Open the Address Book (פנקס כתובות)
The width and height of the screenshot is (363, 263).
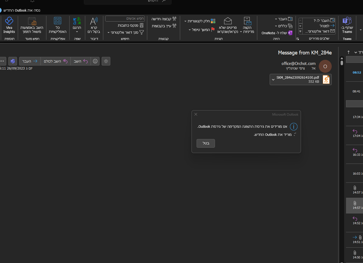point(131,25)
